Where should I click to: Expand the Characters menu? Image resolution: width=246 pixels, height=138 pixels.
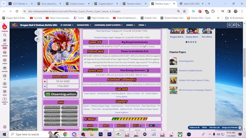coord(84,25)
